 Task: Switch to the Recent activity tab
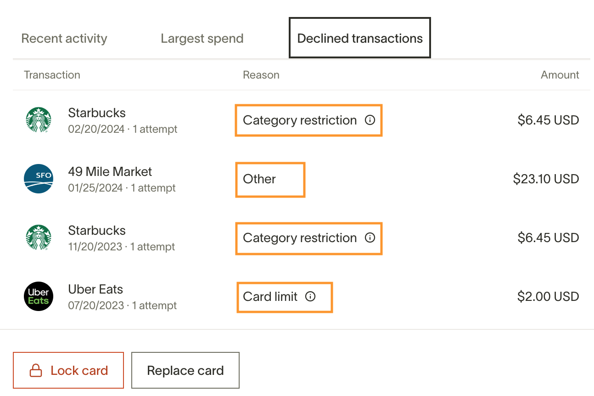pos(64,39)
